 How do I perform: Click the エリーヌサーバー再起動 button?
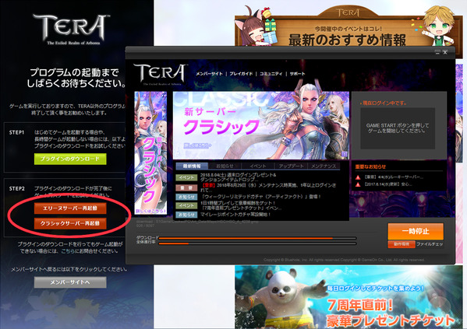pos(70,208)
